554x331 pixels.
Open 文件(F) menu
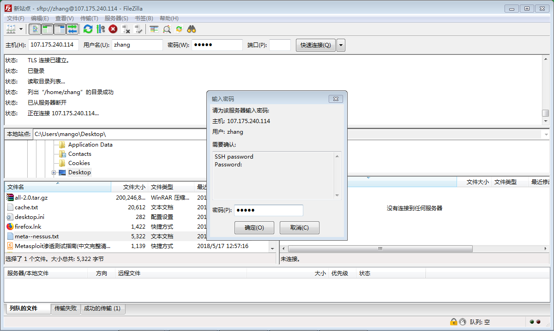pyautogui.click(x=16, y=18)
